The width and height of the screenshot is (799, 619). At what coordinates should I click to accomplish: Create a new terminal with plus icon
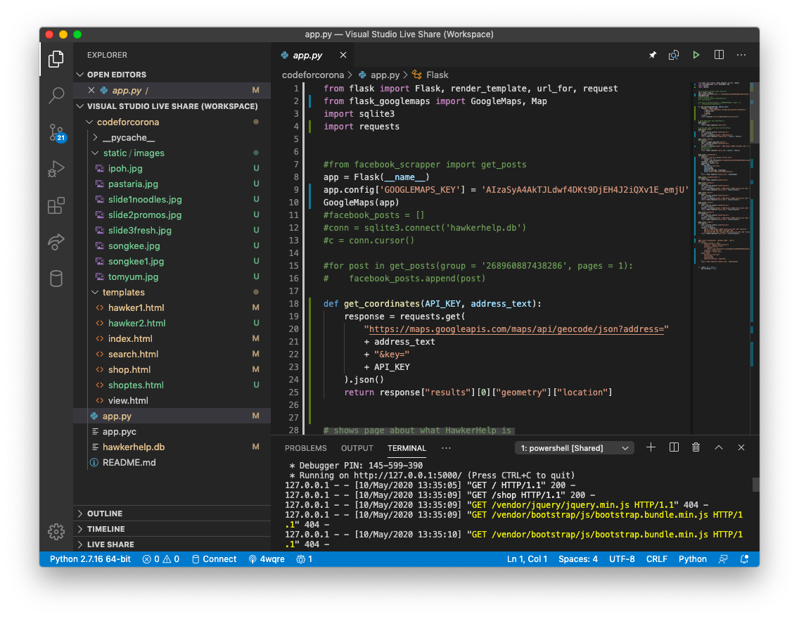(x=651, y=447)
